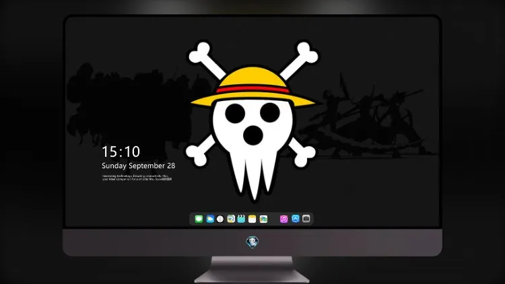Launch the gray Camera app in dock
The image size is (505, 284).
click(x=306, y=219)
